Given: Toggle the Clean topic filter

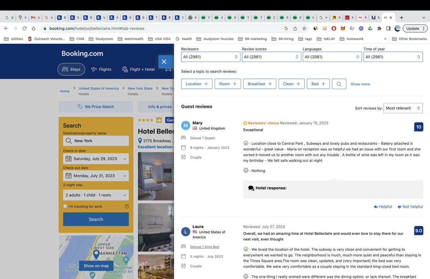Looking at the screenshot, I should click(x=291, y=84).
